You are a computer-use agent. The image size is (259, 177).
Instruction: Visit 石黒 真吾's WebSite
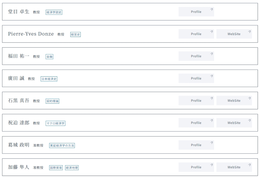pyautogui.click(x=234, y=101)
